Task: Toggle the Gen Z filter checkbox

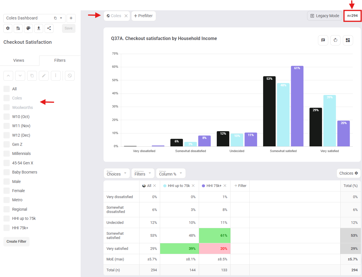Action: [7, 144]
